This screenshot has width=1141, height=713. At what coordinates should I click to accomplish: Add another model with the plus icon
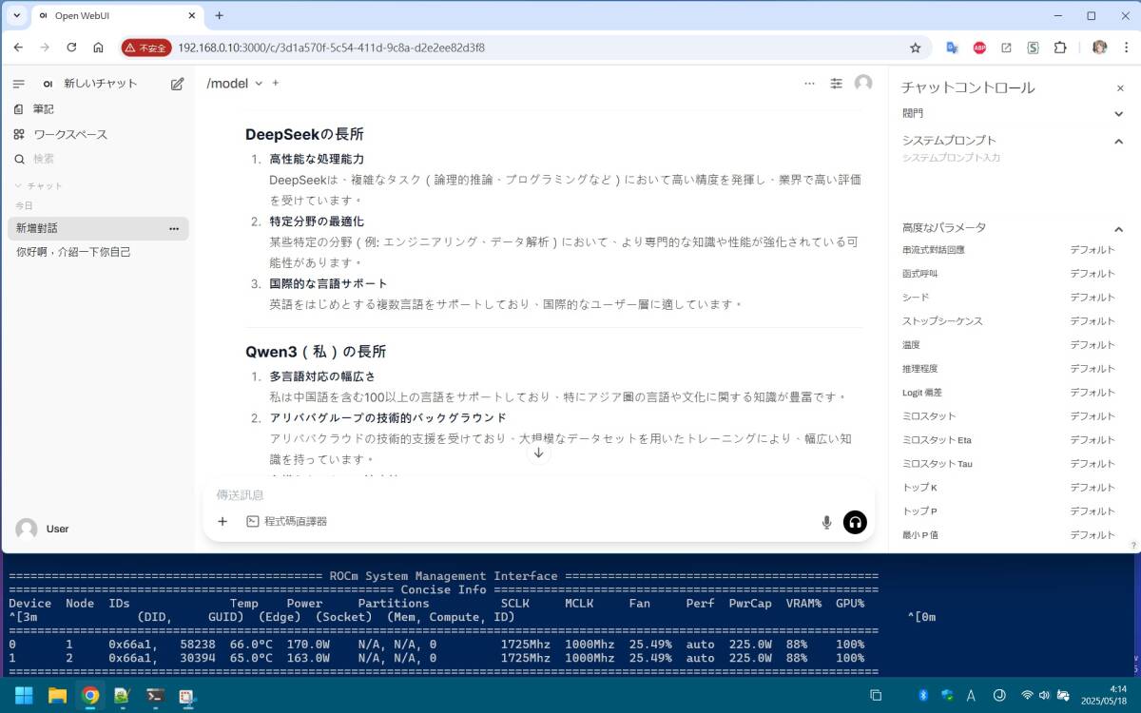(276, 83)
